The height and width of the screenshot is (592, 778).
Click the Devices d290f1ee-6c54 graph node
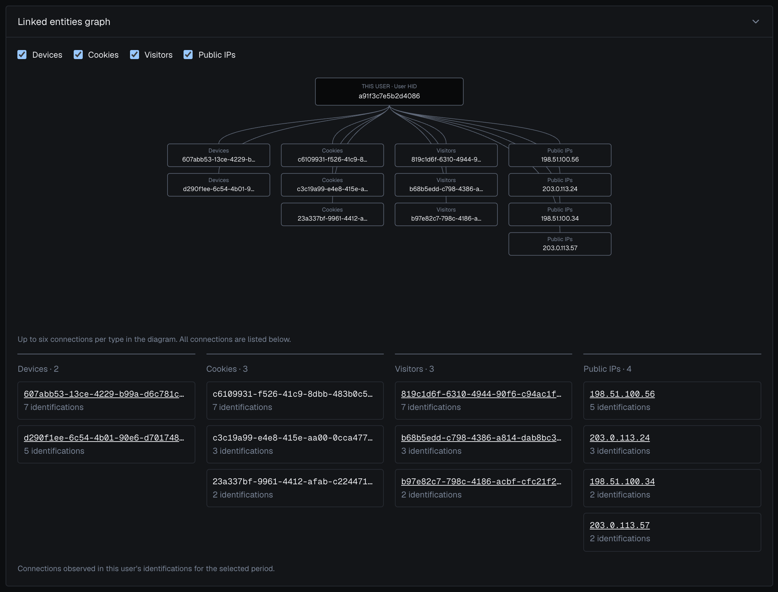coord(219,184)
